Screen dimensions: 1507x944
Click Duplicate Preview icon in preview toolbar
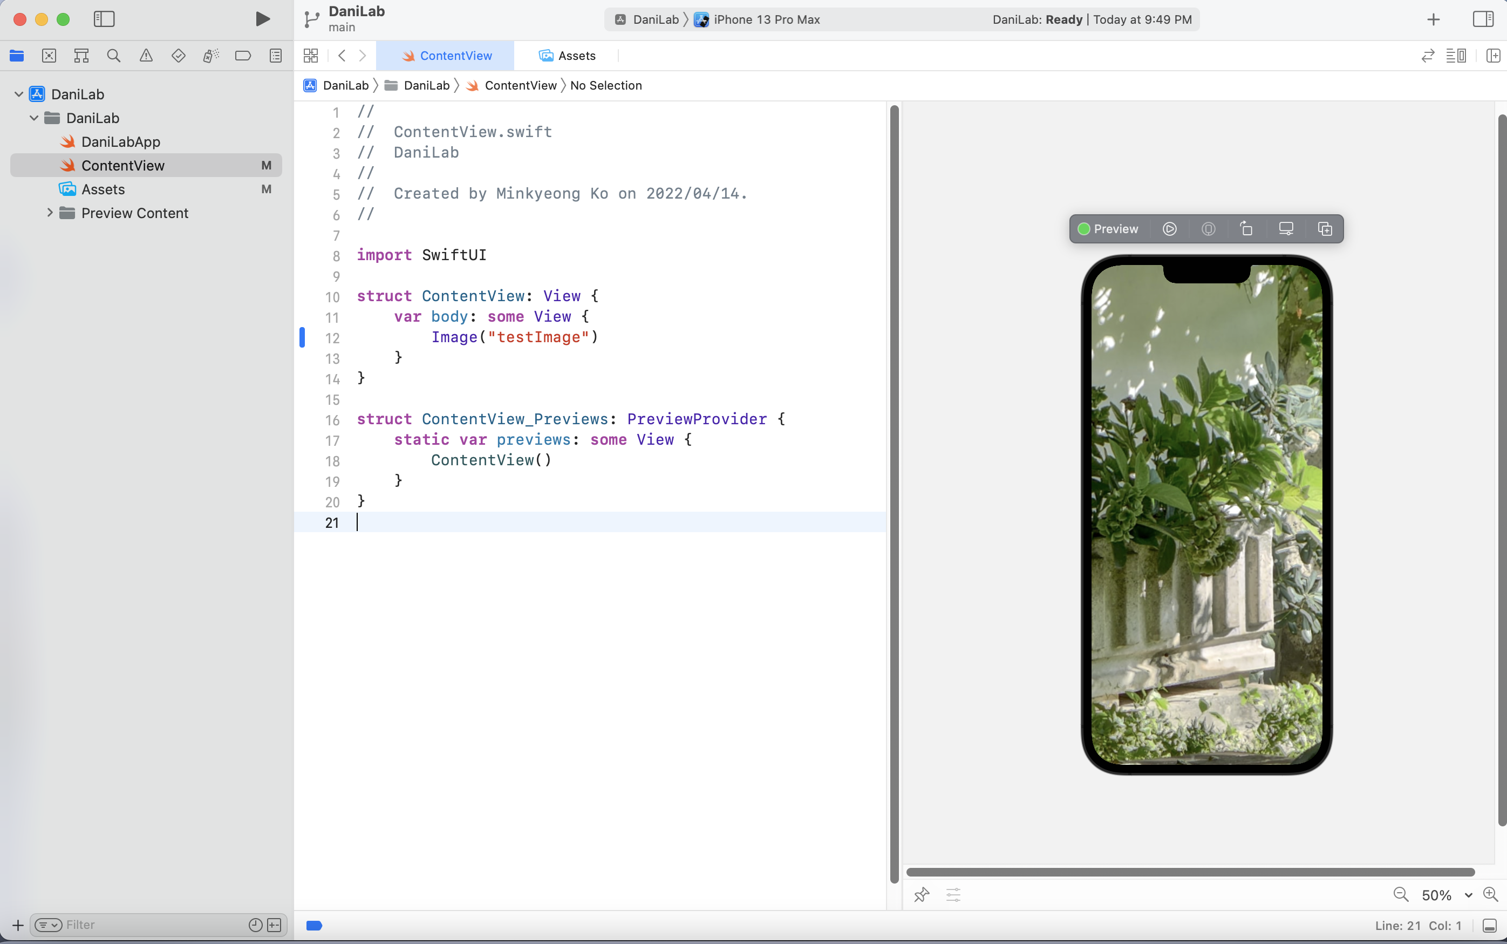click(x=1325, y=229)
